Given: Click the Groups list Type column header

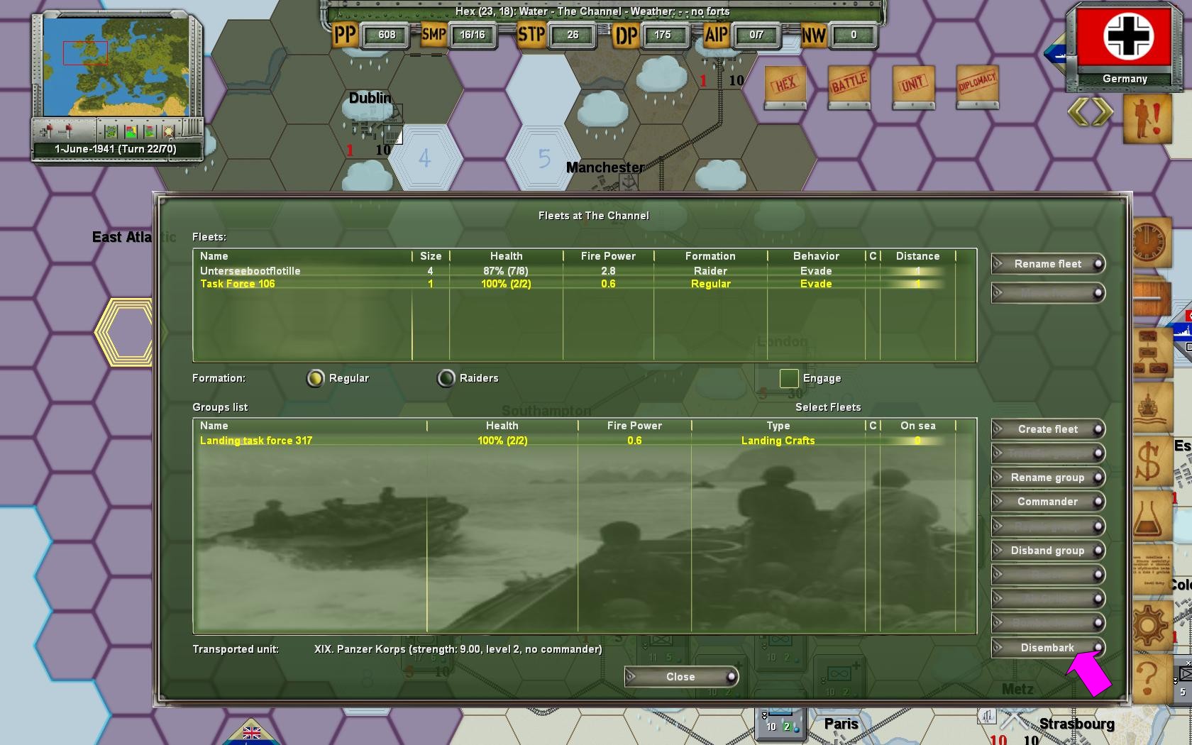Looking at the screenshot, I should pos(778,426).
